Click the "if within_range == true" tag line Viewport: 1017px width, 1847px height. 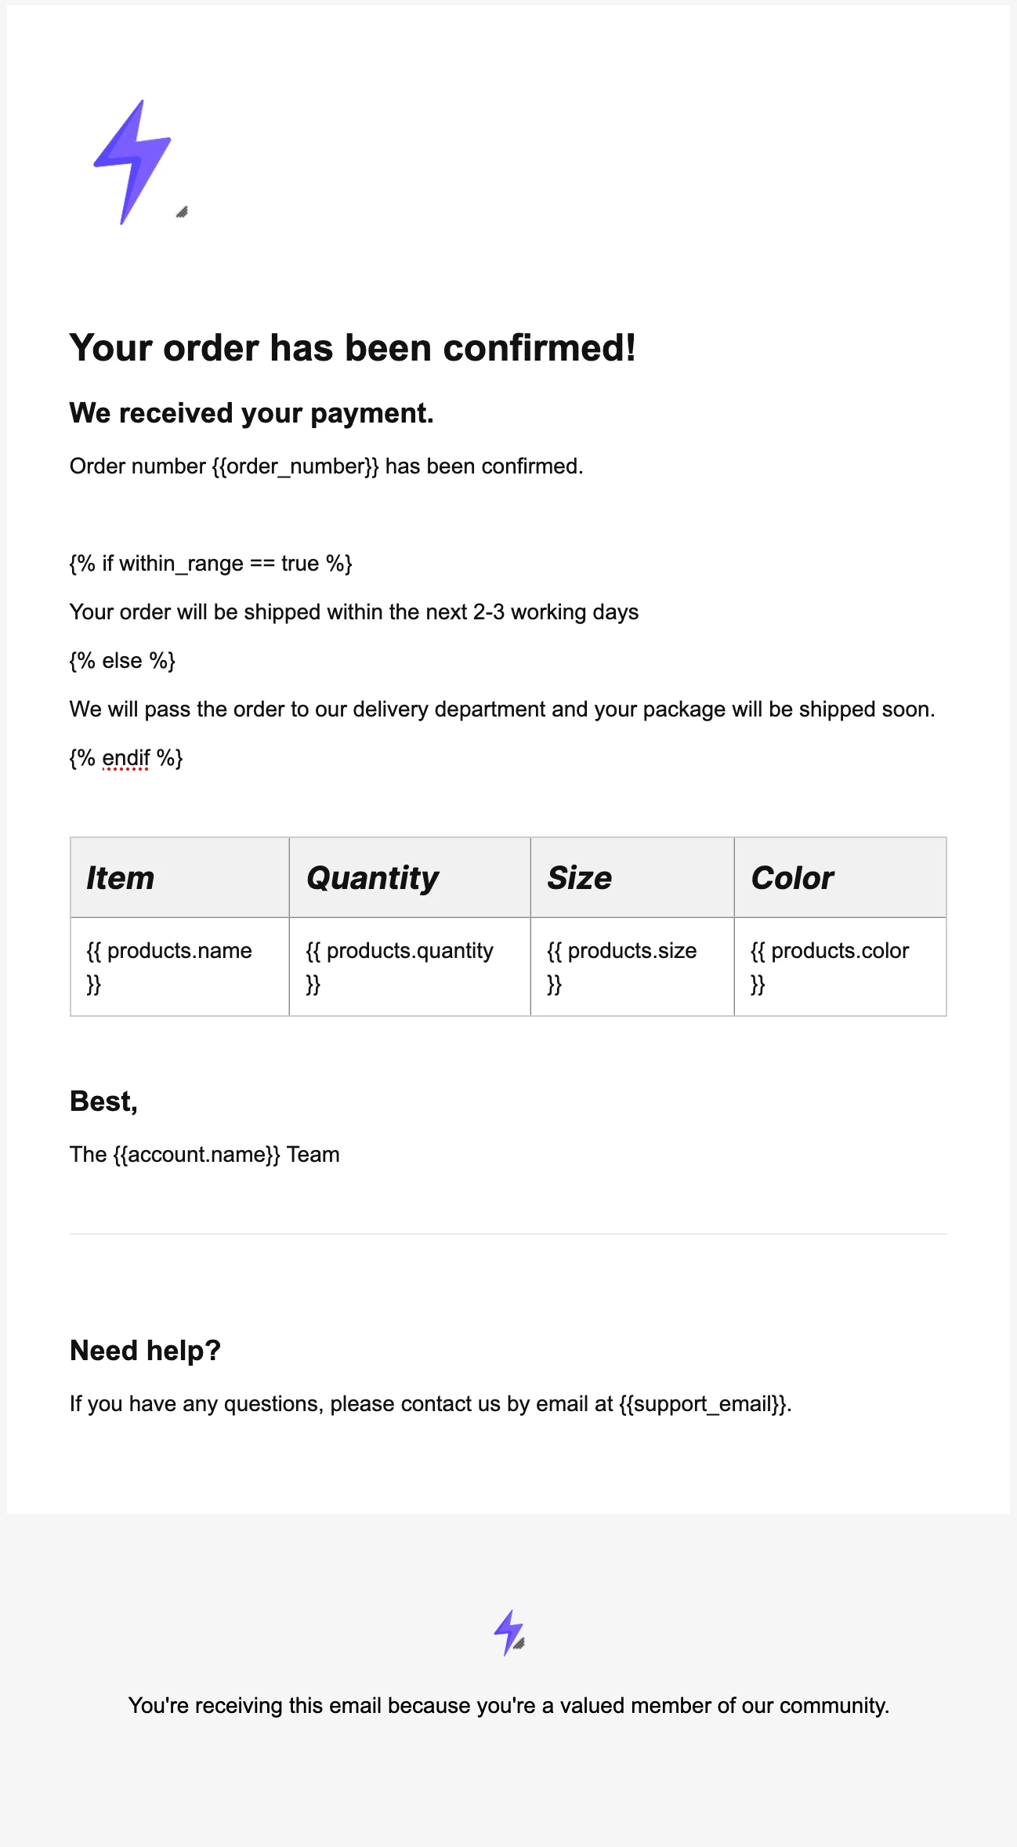(x=211, y=564)
